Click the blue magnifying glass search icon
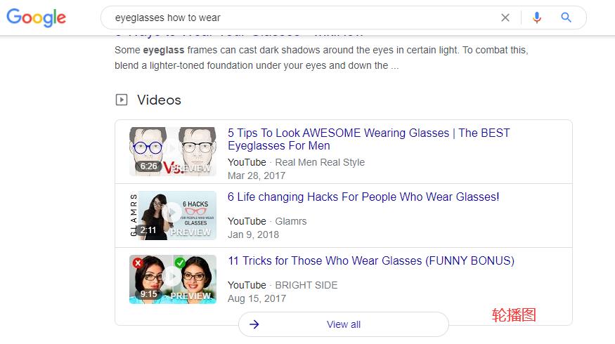The height and width of the screenshot is (344, 615). coord(567,18)
